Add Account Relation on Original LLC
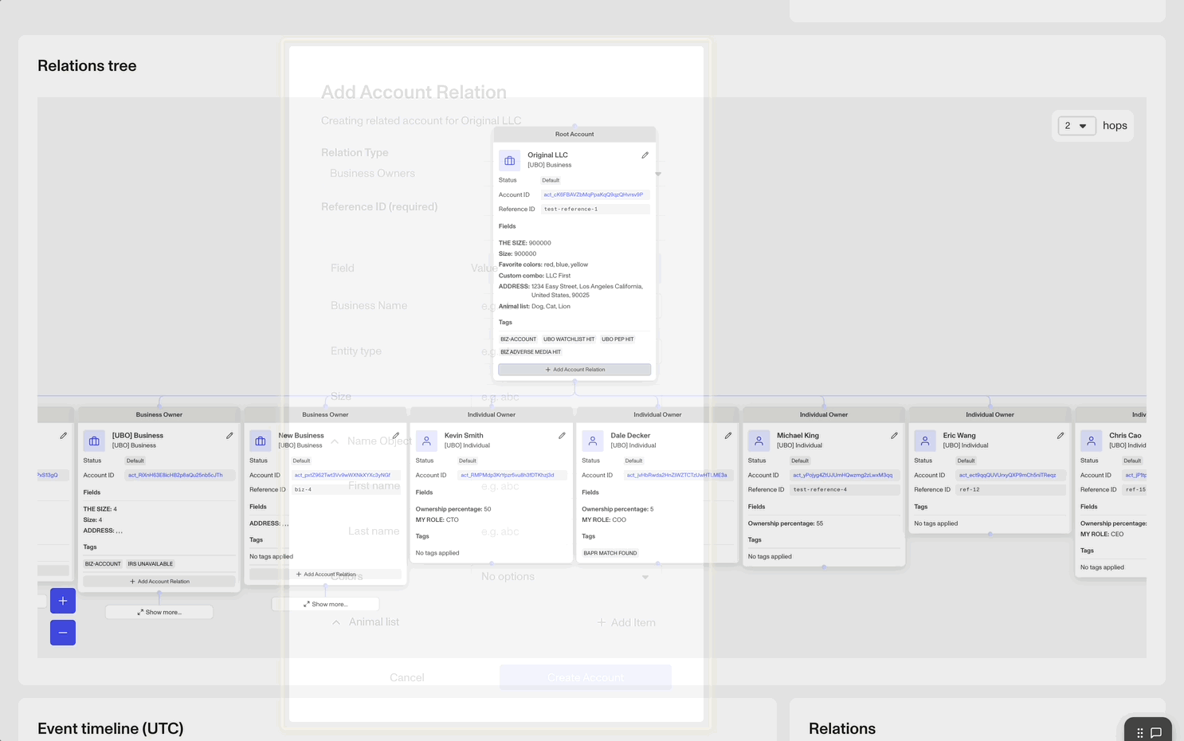Image resolution: width=1184 pixels, height=741 pixels. coord(574,370)
